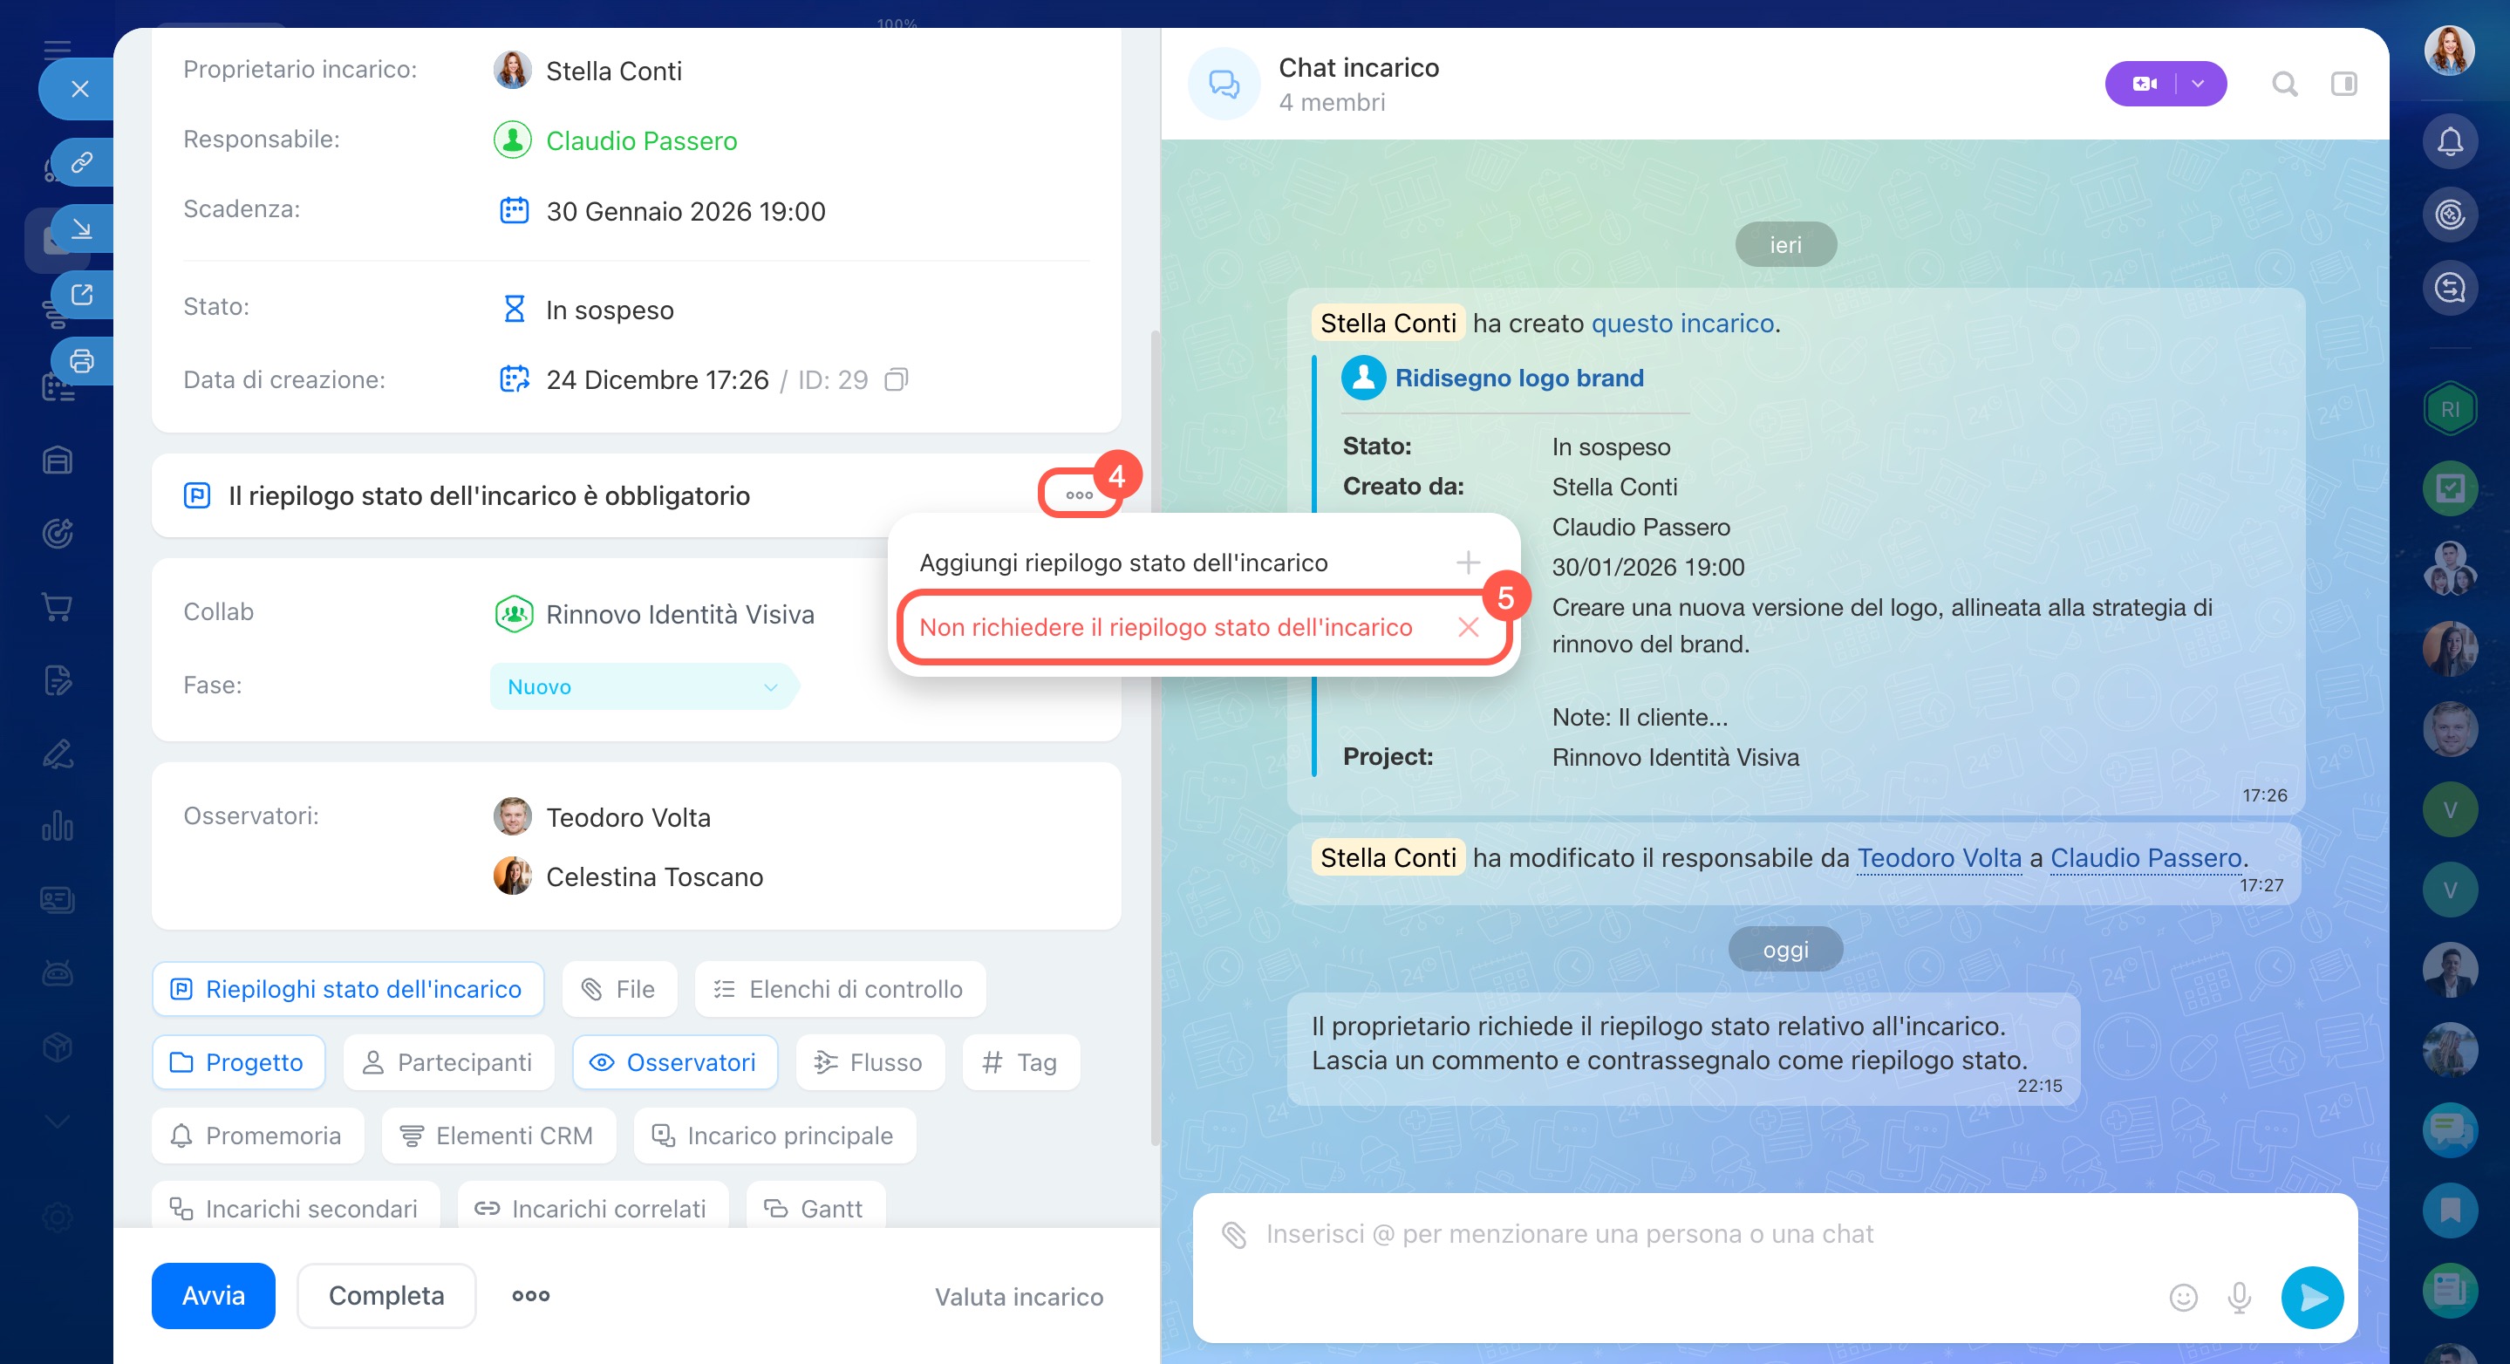Click the copy task ID icon
The height and width of the screenshot is (1364, 2510).
[x=896, y=379]
